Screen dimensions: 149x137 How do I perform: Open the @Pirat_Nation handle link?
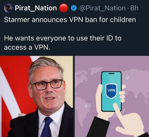click(x=102, y=8)
